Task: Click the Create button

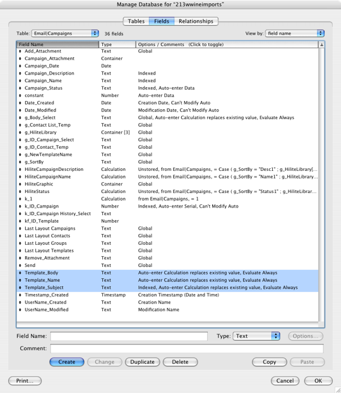Action: (x=67, y=362)
